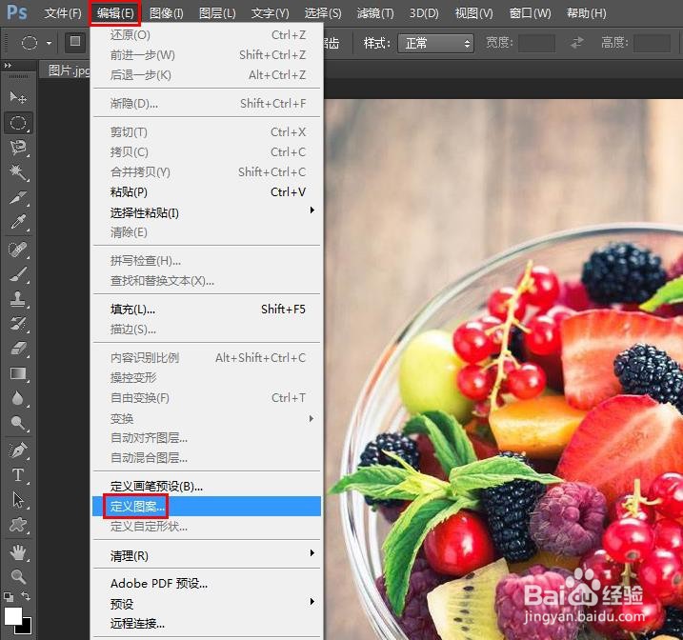Open the 图像(I) menu

click(x=167, y=13)
